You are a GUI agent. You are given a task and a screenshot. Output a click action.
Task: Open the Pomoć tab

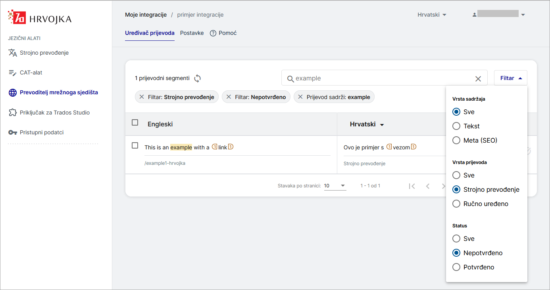coord(223,33)
